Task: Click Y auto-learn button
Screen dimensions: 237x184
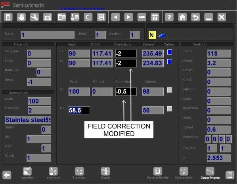Action: [x=53, y=173]
